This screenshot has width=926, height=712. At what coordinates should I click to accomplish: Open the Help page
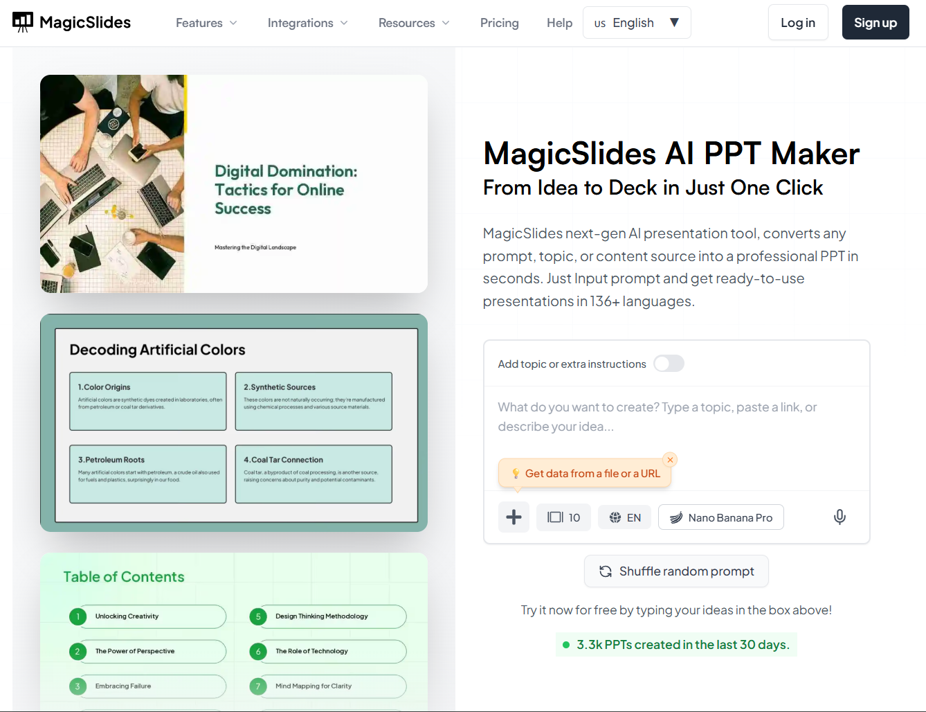point(559,23)
